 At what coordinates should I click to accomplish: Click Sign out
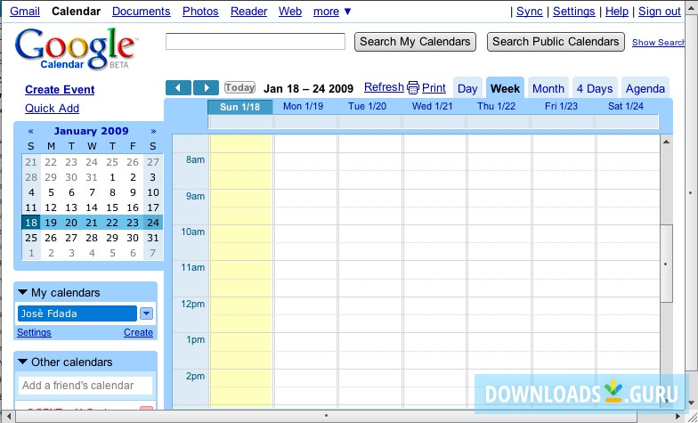pyautogui.click(x=660, y=12)
